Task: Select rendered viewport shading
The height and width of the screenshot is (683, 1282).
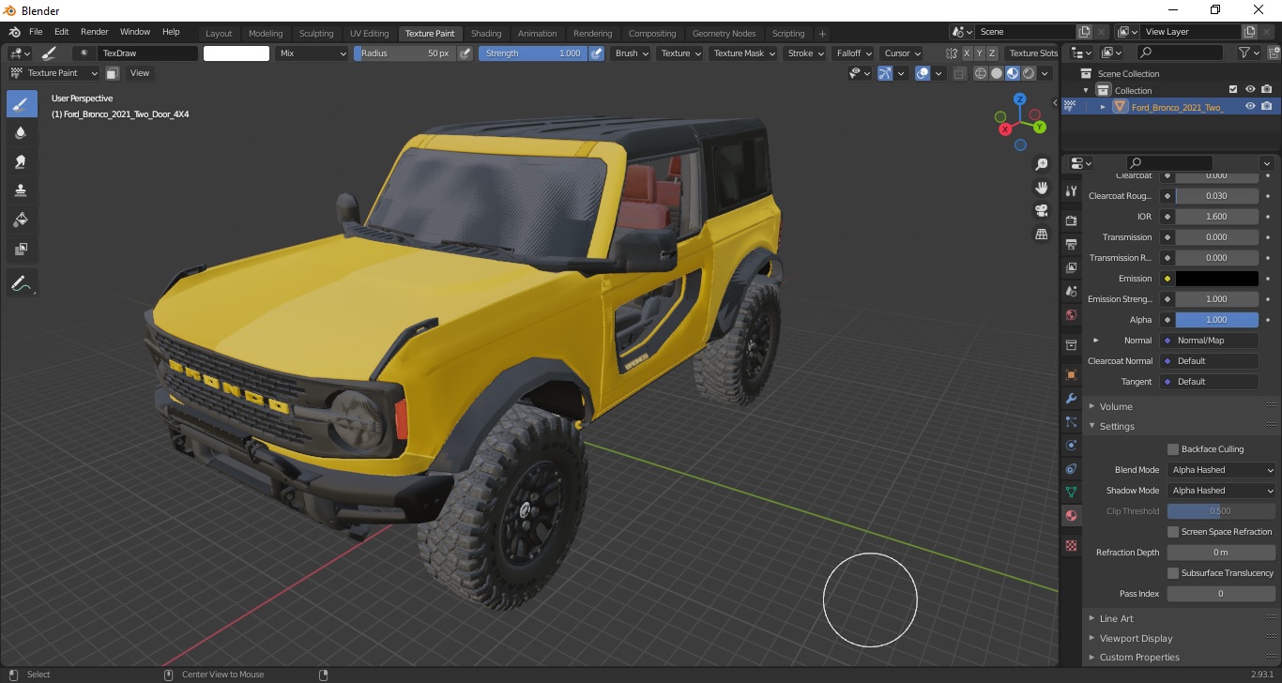Action: point(1029,73)
